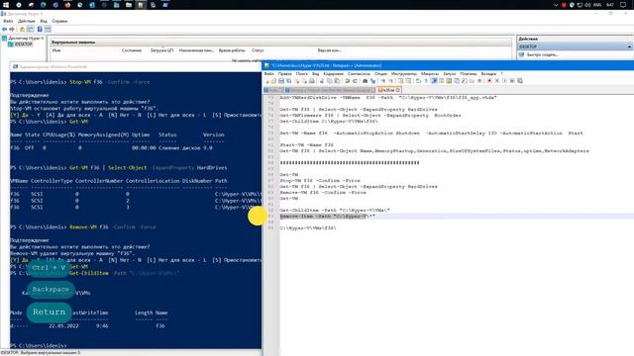Close the active Notepad++ document tab
Screen dimensions: 634x356
click(x=398, y=90)
